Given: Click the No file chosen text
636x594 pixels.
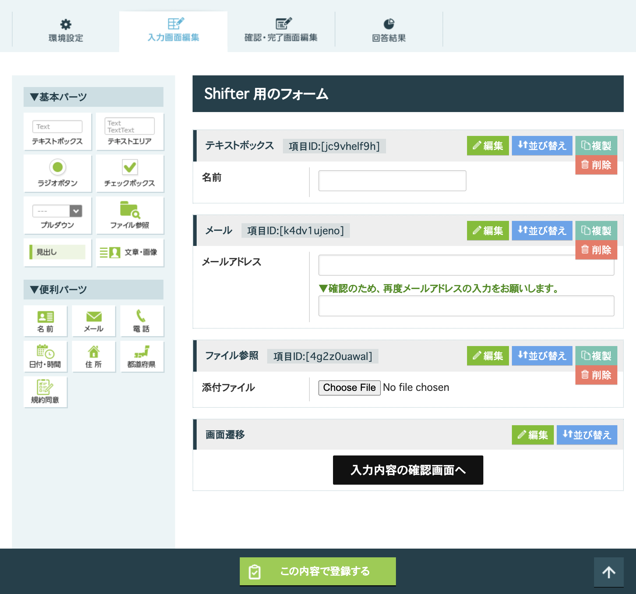Looking at the screenshot, I should (416, 387).
